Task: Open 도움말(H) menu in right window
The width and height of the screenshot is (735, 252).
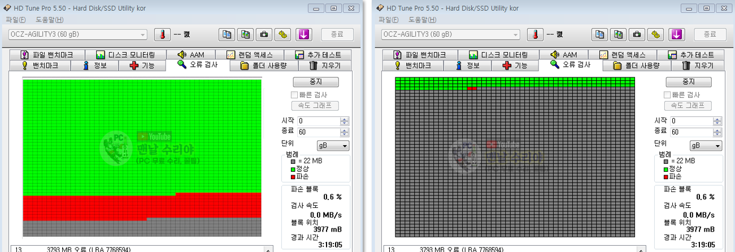Action: [423, 19]
